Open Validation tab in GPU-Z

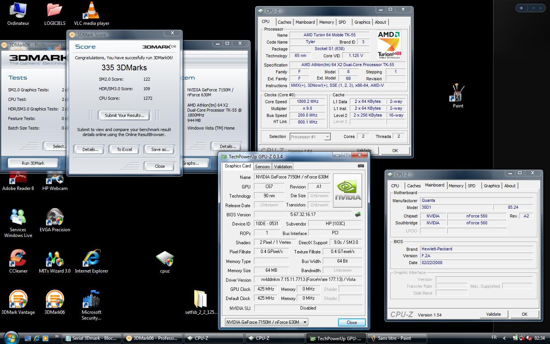283,167
